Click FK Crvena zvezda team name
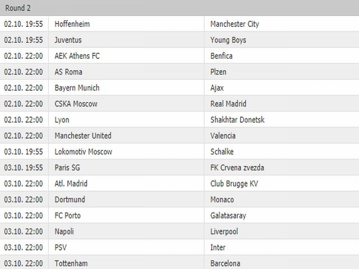Viewport: 359px width, 269px height. pos(237,168)
